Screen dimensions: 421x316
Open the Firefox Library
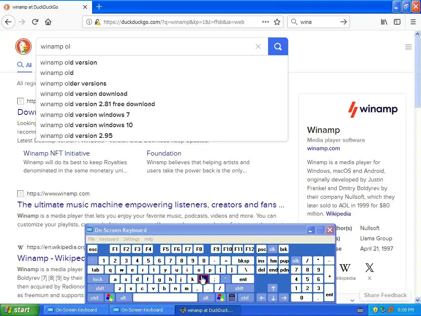pos(384,22)
